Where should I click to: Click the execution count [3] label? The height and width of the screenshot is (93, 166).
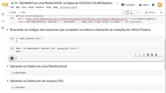(12, 18)
